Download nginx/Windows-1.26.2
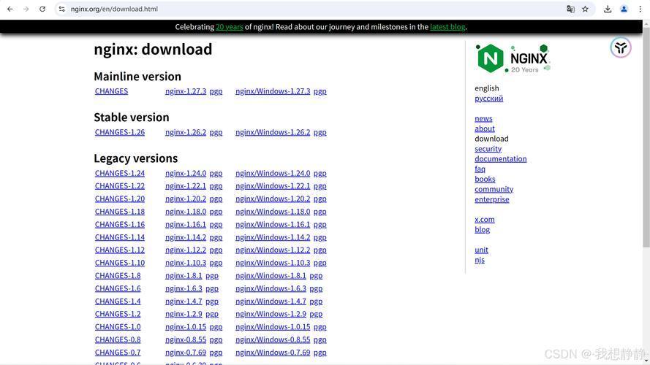The height and width of the screenshot is (365, 650). [x=273, y=132]
